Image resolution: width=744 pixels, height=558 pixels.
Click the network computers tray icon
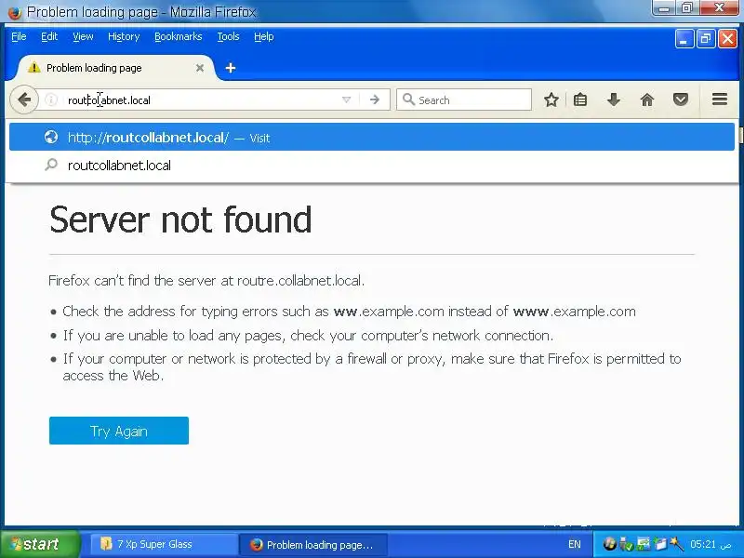[x=644, y=544]
